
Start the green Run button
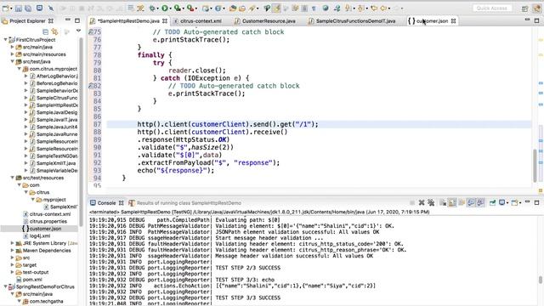pyautogui.click(x=165, y=8)
